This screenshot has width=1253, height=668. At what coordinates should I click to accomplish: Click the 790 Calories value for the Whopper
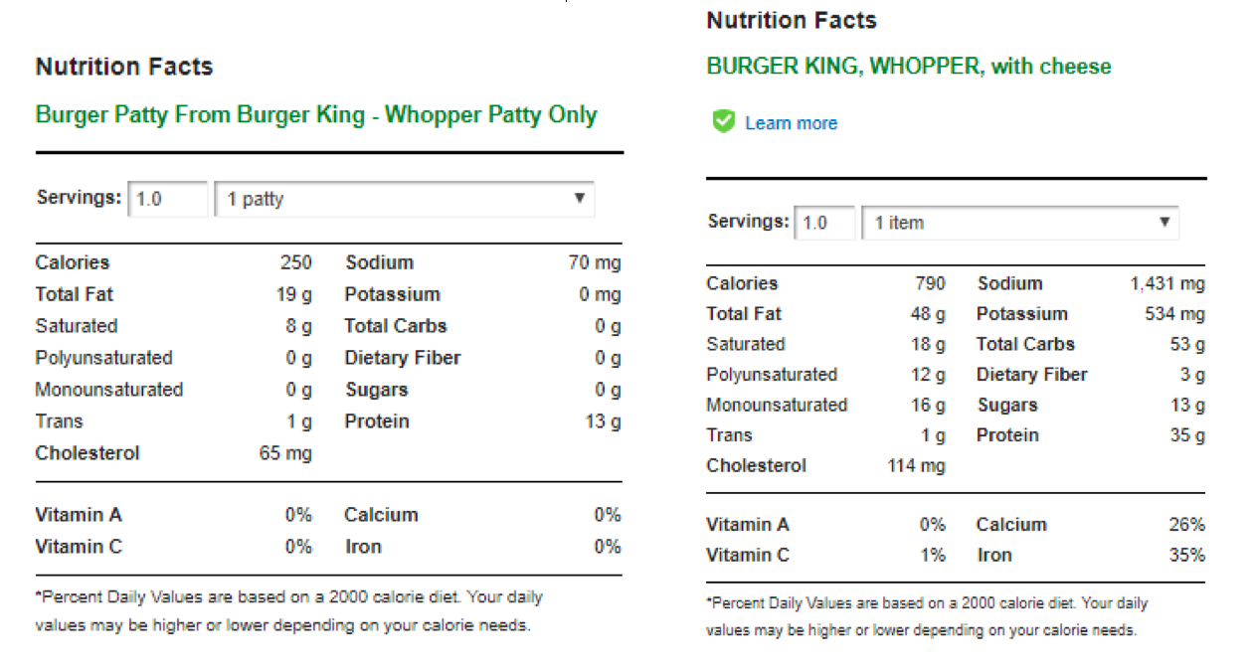point(930,283)
